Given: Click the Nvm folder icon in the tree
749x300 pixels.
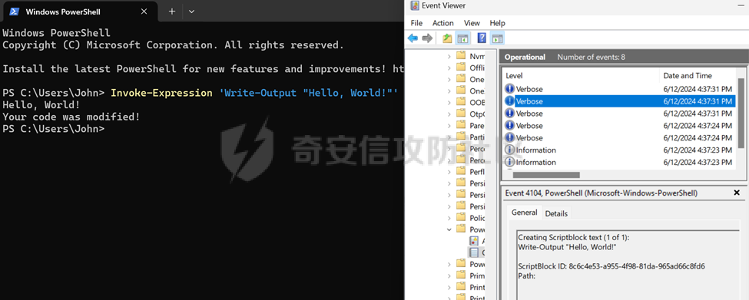Looking at the screenshot, I should (x=461, y=56).
